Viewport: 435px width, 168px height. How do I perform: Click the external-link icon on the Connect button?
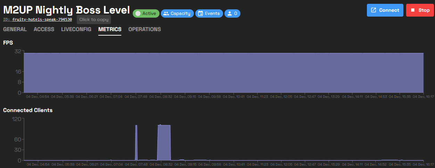coord(374,10)
